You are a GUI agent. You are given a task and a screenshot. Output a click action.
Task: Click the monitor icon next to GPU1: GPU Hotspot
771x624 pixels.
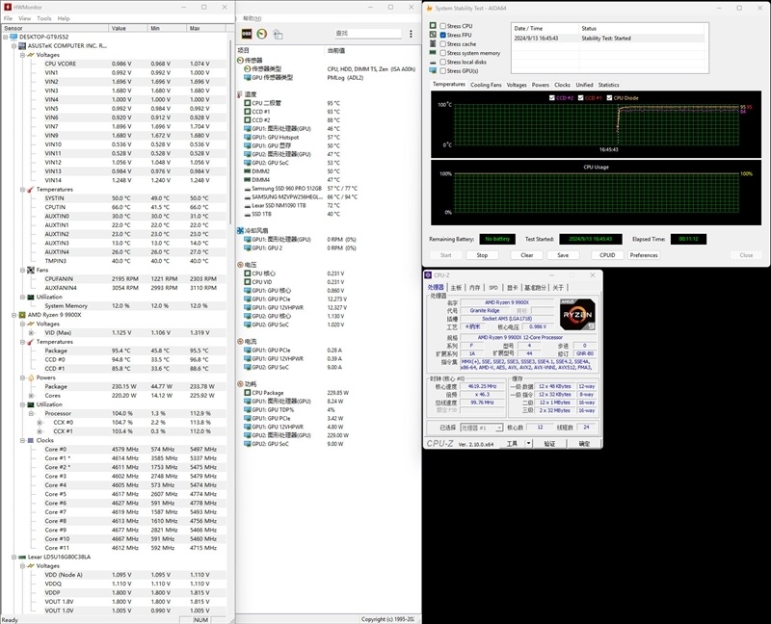pos(248,137)
